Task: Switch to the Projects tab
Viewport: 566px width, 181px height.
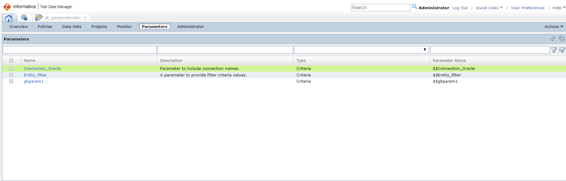Action: point(99,27)
